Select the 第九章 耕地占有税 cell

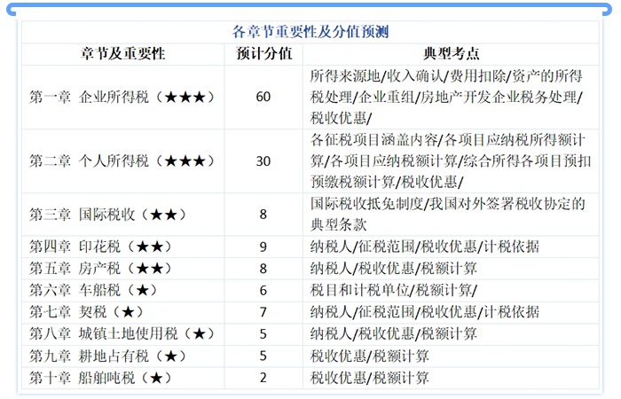click(123, 356)
